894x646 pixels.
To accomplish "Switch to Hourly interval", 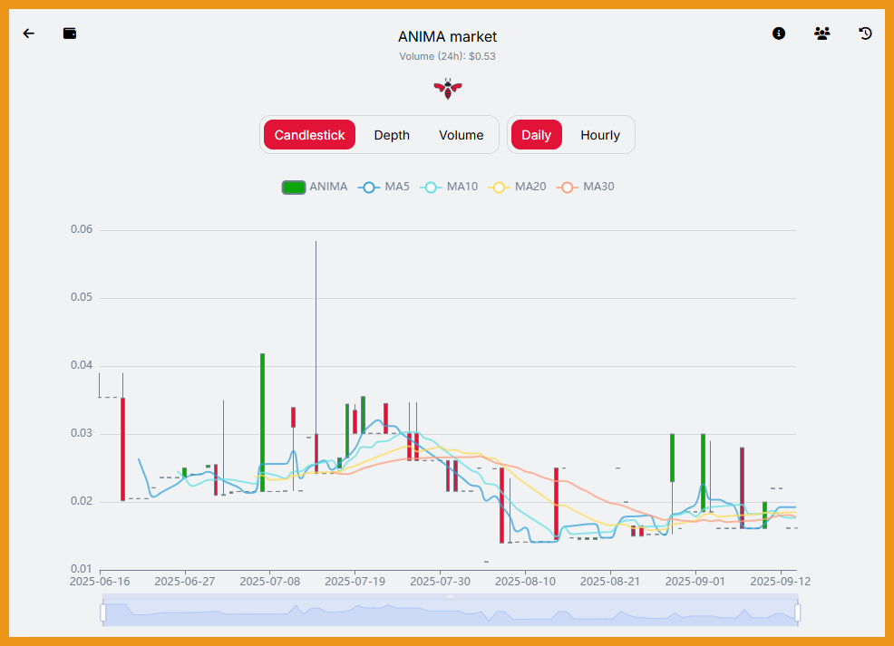I will [599, 135].
